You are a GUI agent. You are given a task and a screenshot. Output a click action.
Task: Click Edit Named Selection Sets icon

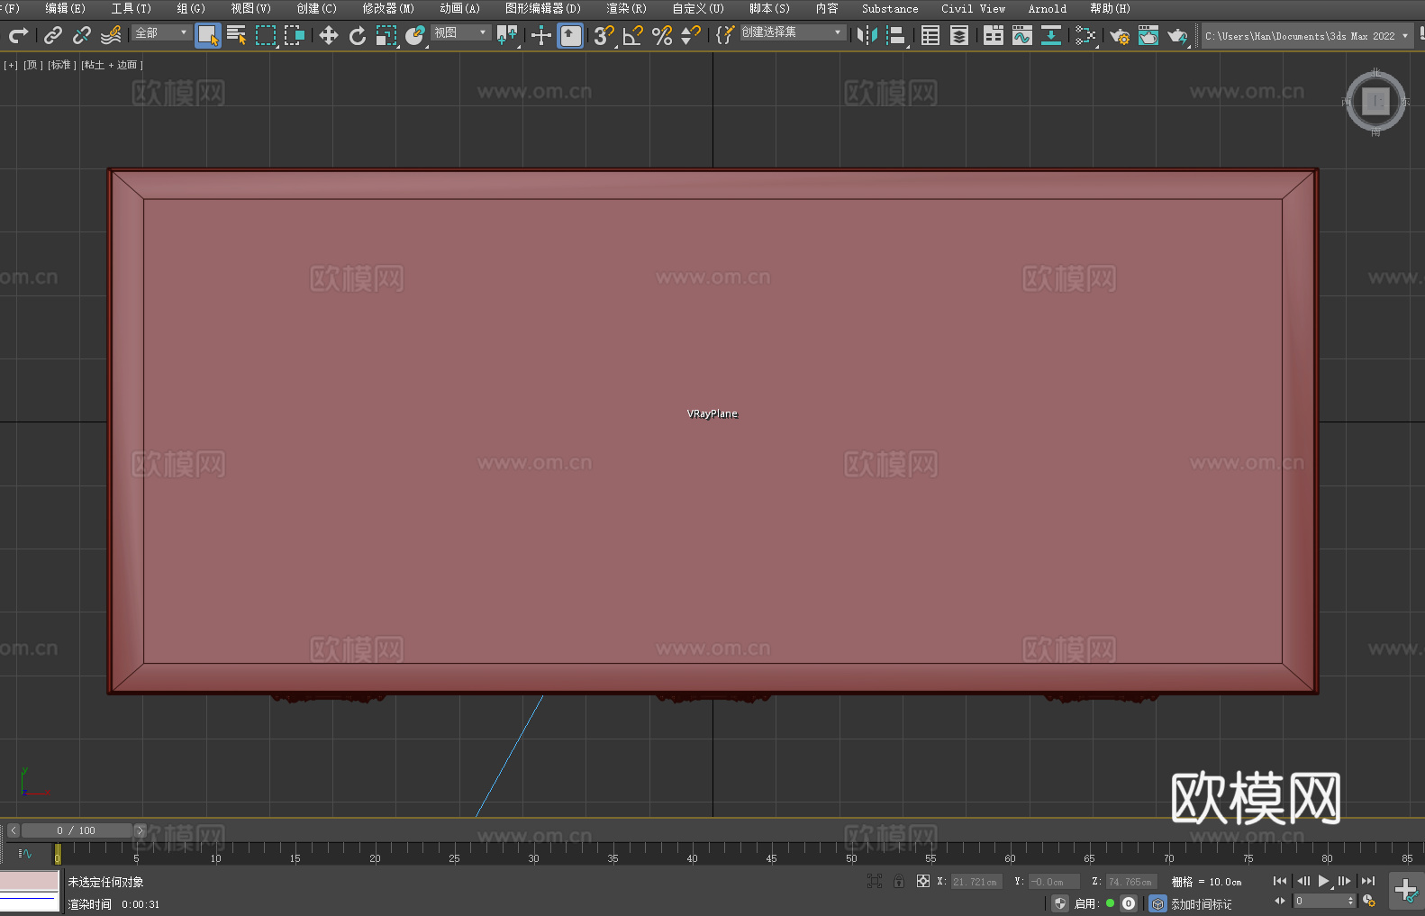point(725,35)
